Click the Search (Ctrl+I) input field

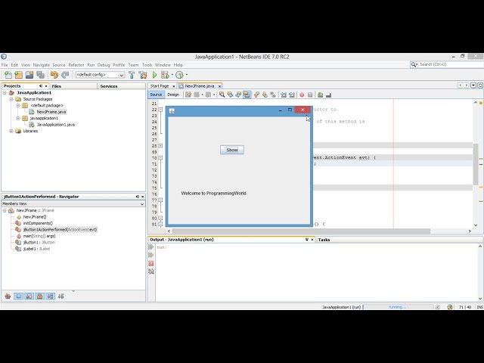450,64
